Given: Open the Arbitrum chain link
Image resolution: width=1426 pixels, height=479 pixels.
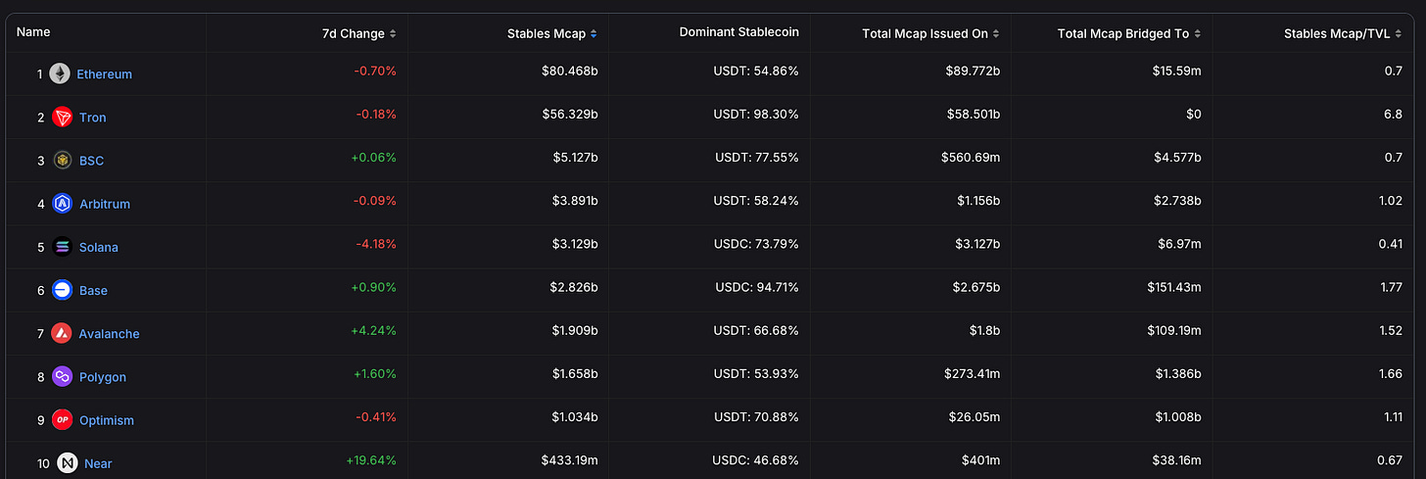Looking at the screenshot, I should (x=105, y=204).
